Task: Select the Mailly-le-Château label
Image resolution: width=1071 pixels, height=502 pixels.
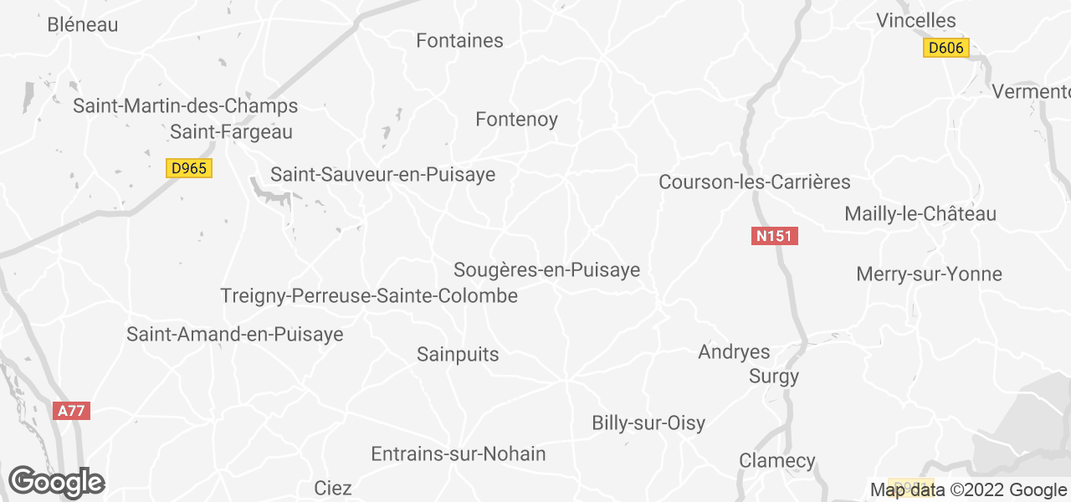Action: 920,214
